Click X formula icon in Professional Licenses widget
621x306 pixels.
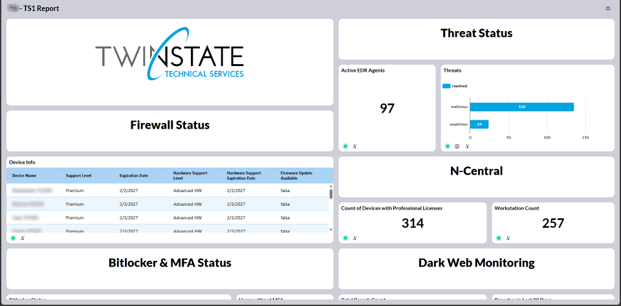[354, 238]
